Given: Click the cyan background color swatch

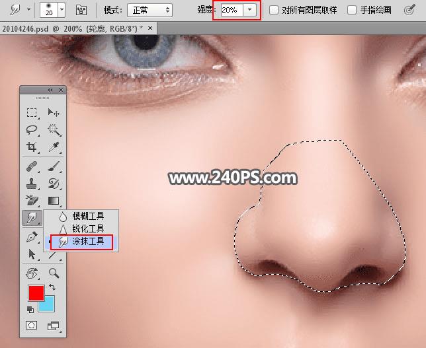Looking at the screenshot, I should point(48,306).
